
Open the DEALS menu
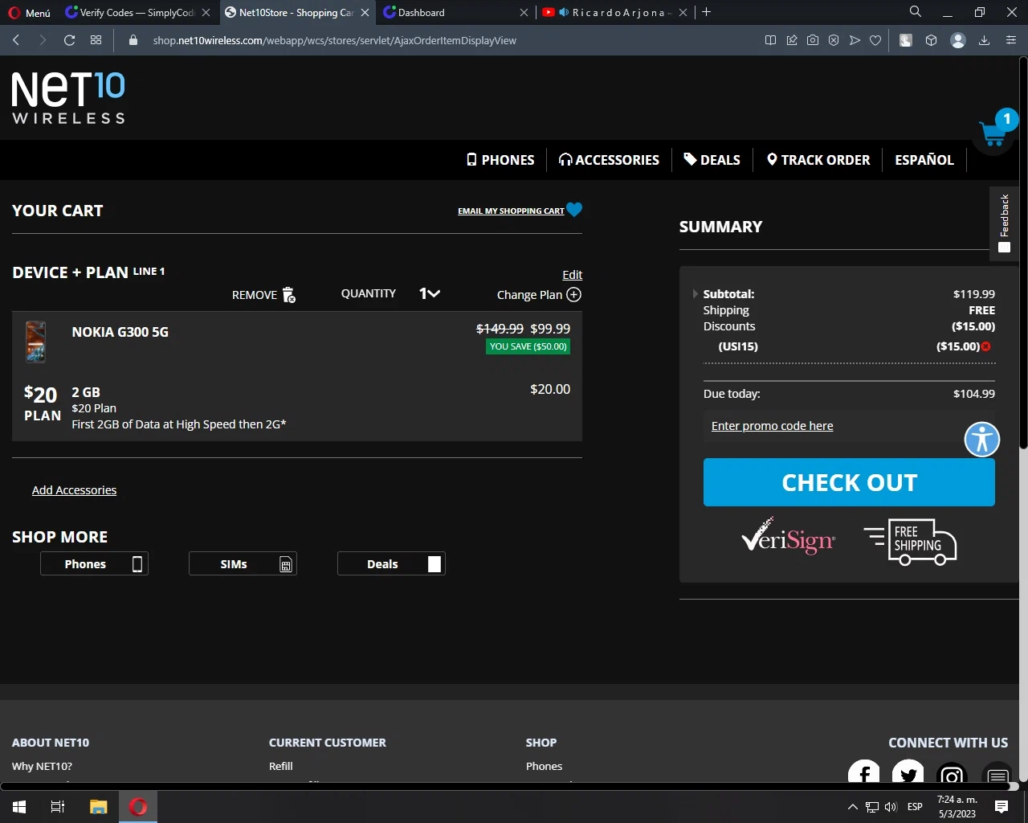tap(712, 160)
